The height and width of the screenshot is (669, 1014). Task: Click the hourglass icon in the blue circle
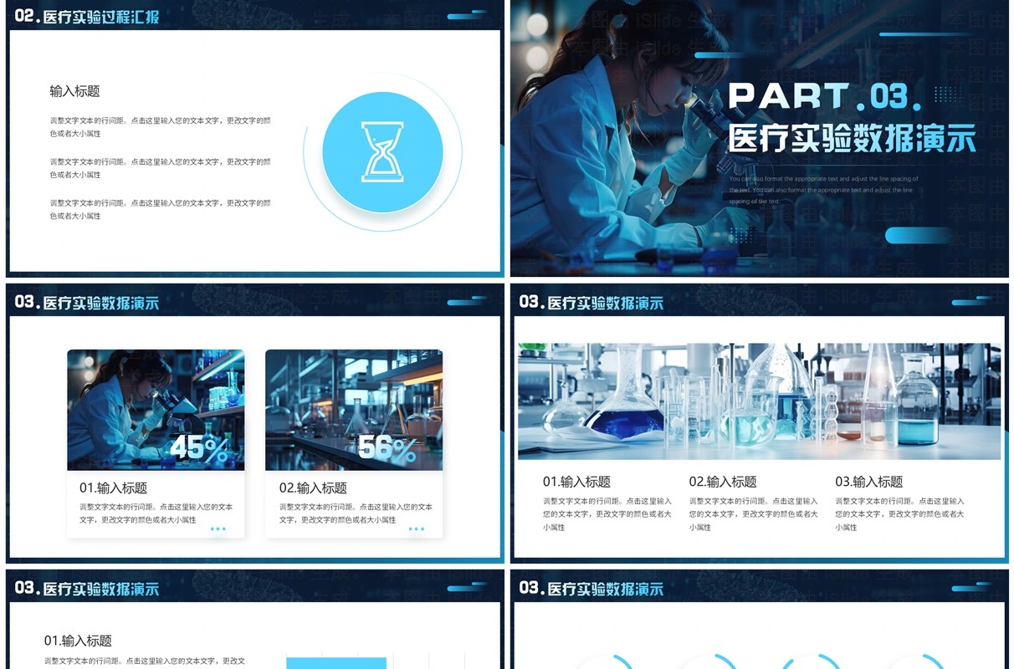pyautogui.click(x=382, y=152)
